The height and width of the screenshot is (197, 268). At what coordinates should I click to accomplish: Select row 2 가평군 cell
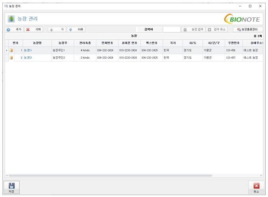pyautogui.click(x=214, y=58)
